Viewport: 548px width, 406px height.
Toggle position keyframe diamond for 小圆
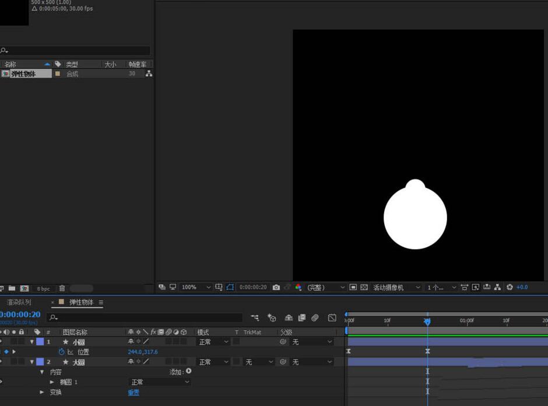pyautogui.click(x=6, y=352)
